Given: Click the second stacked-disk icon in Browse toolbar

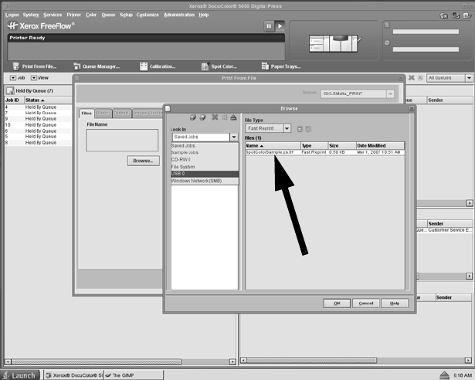Looking at the screenshot, I should [202, 117].
